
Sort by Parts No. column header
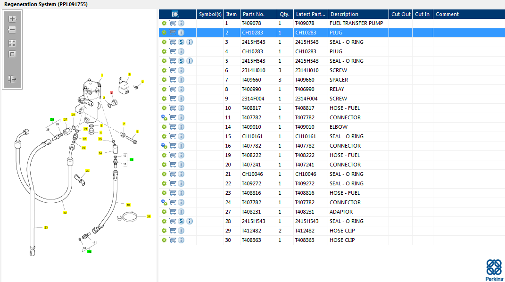pos(258,14)
